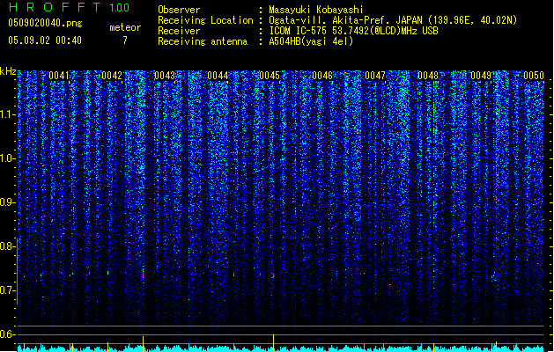Click the kHz axis unit label
Screen dimensions: 554x352
coord(8,71)
